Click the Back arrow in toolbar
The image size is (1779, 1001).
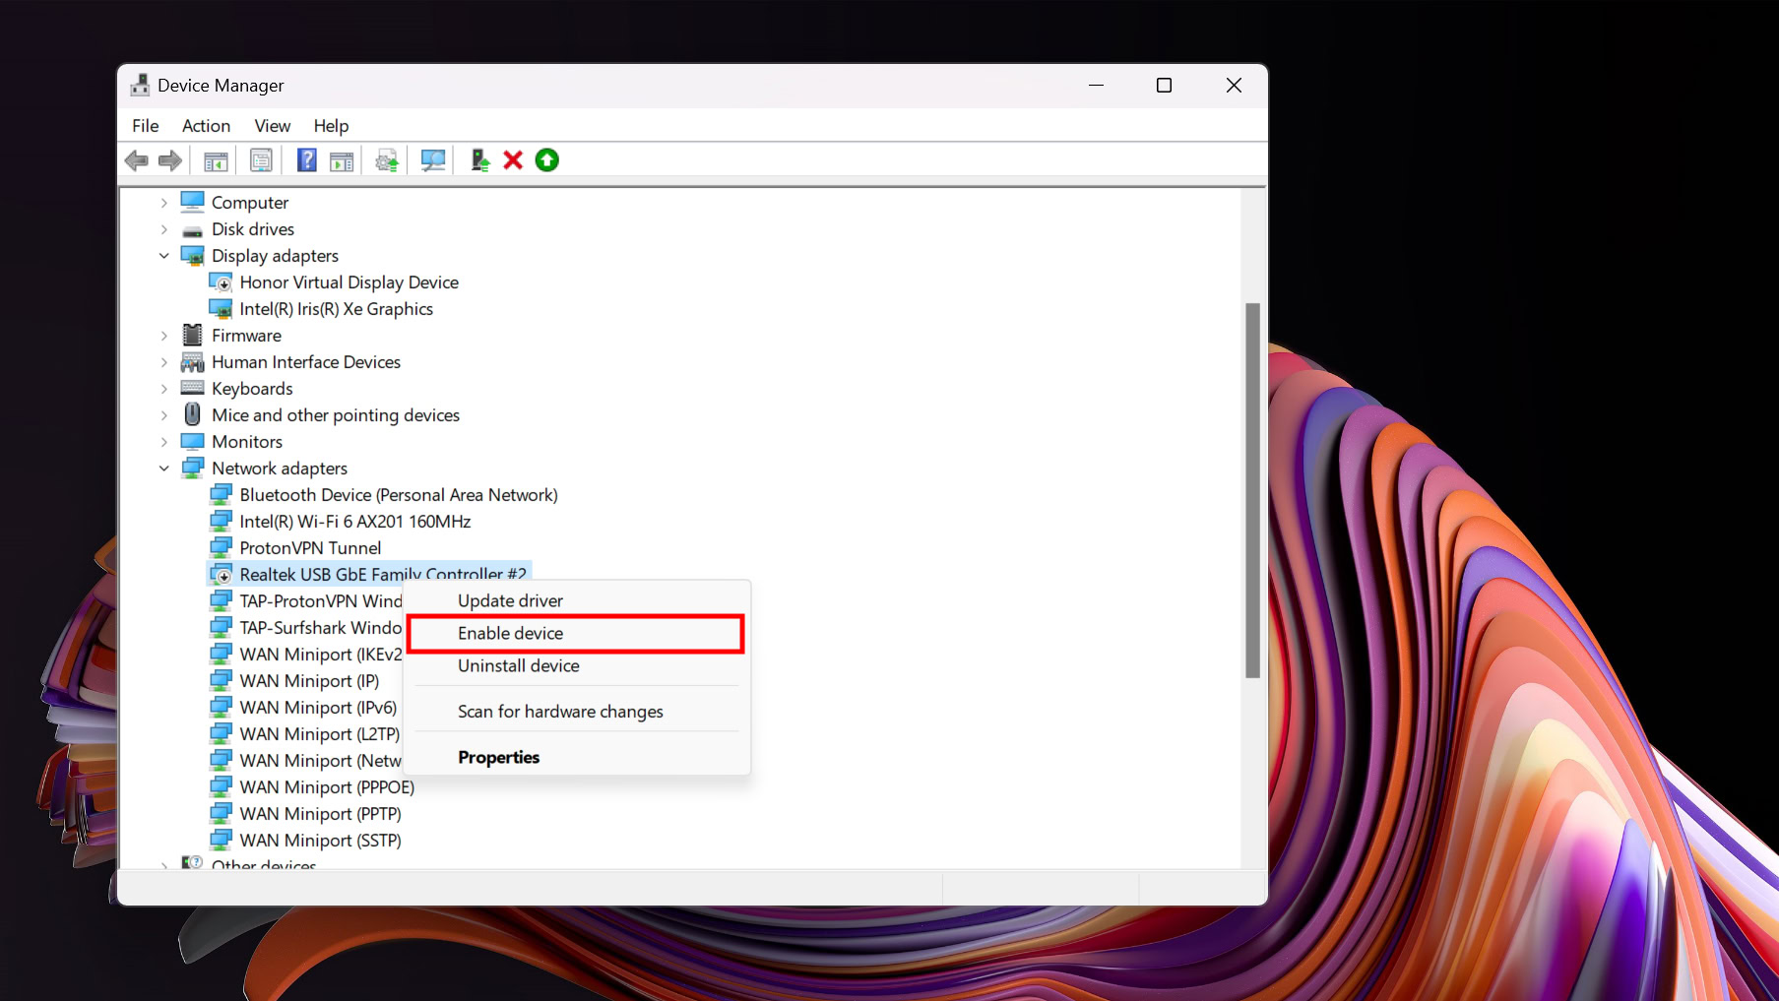click(x=137, y=160)
